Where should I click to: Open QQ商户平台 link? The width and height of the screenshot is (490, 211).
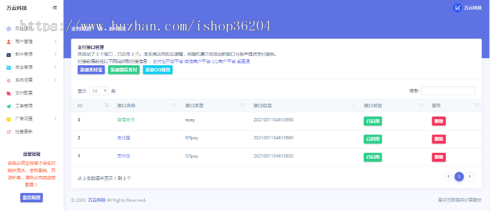coord(223,61)
